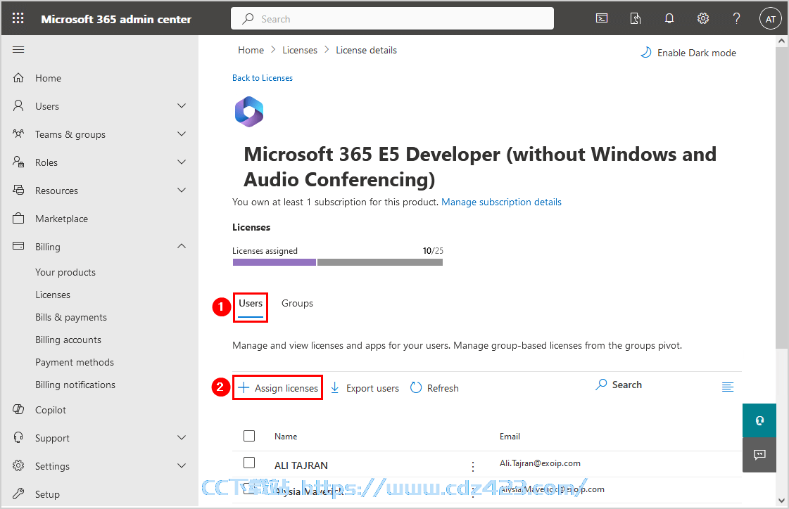Image resolution: width=789 pixels, height=509 pixels.
Task: Expand the Resources section chevron
Action: coord(182,191)
